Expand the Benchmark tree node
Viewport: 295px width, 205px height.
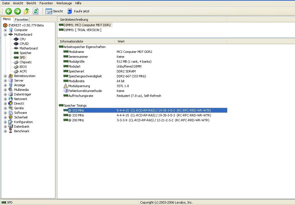click(5, 131)
